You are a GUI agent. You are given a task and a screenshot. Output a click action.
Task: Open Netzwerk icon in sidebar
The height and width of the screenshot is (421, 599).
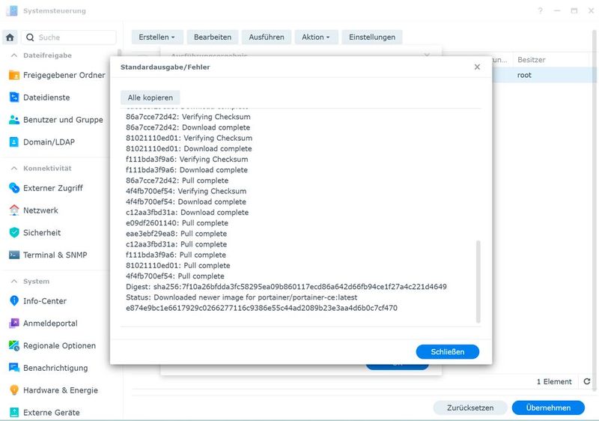[x=14, y=210]
